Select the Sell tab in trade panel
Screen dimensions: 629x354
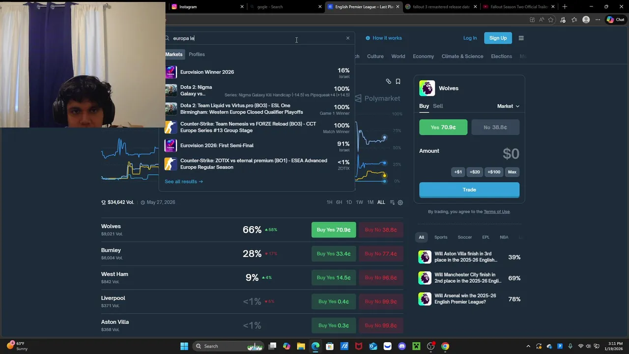(x=438, y=106)
